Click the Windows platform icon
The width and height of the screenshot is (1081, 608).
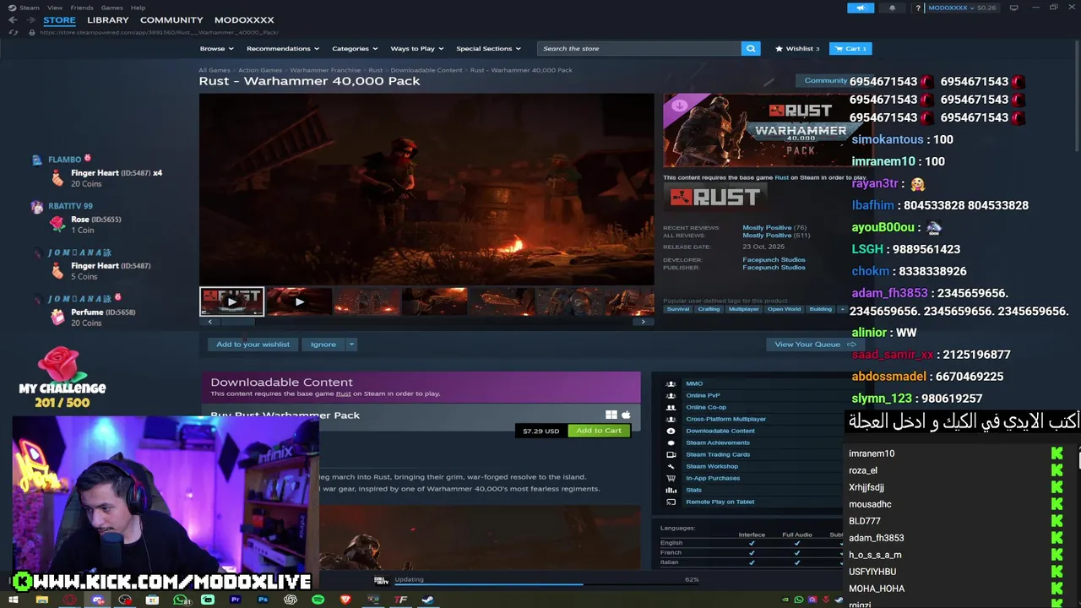pyautogui.click(x=611, y=415)
